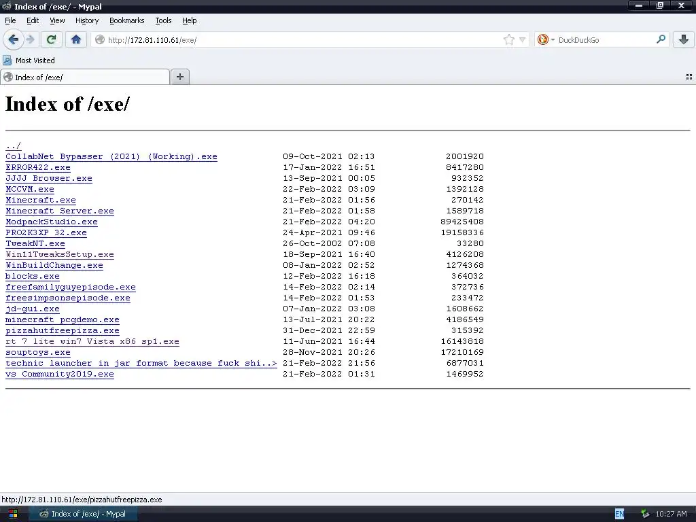Click rt 7 lite win7 Vista x86 sp1.exe
The width and height of the screenshot is (696, 522).
coord(92,341)
